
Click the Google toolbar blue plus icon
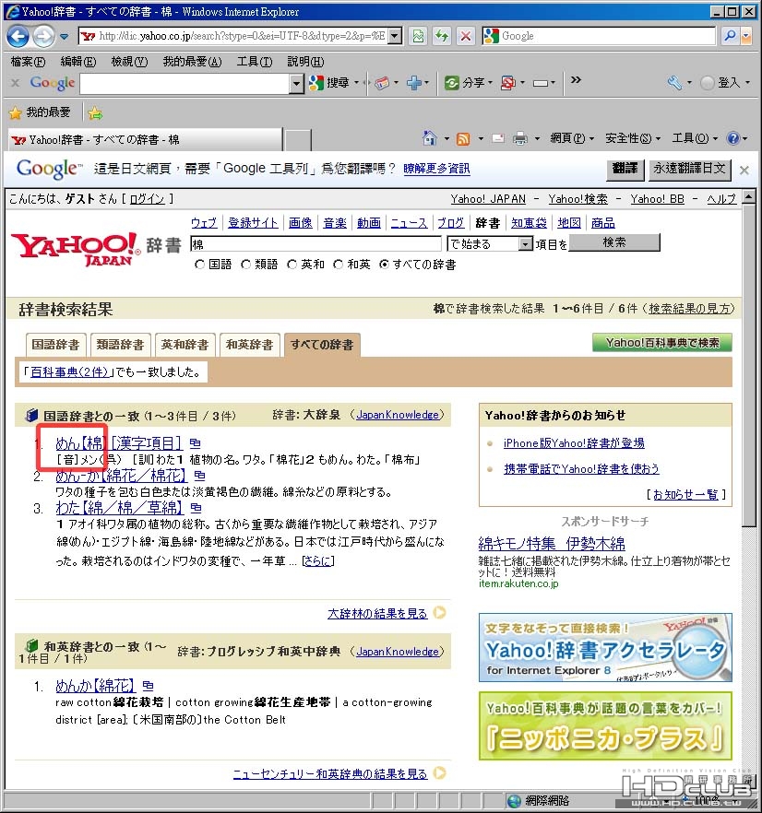413,82
